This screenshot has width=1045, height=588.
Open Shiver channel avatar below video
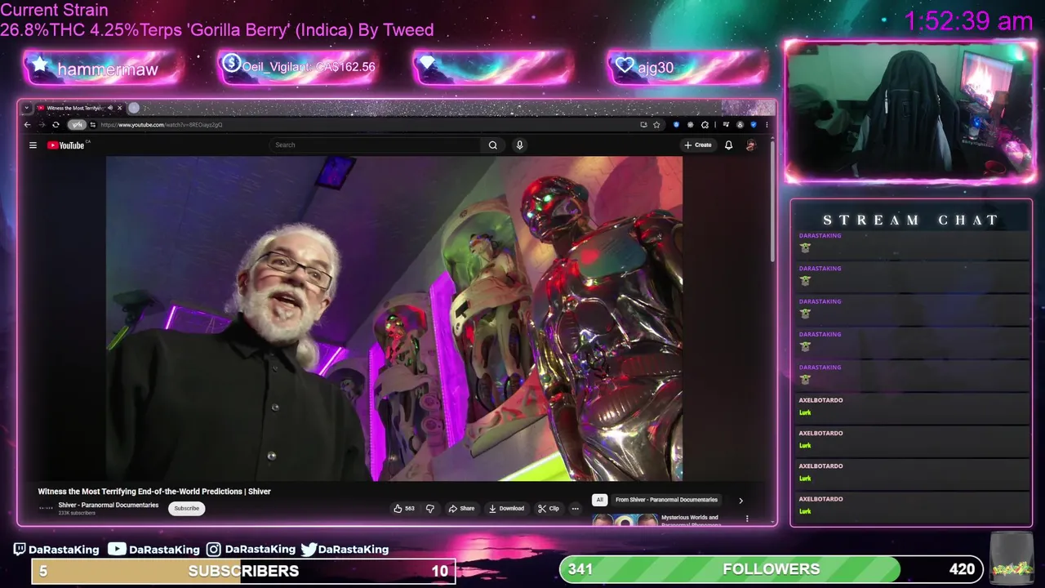click(x=46, y=508)
